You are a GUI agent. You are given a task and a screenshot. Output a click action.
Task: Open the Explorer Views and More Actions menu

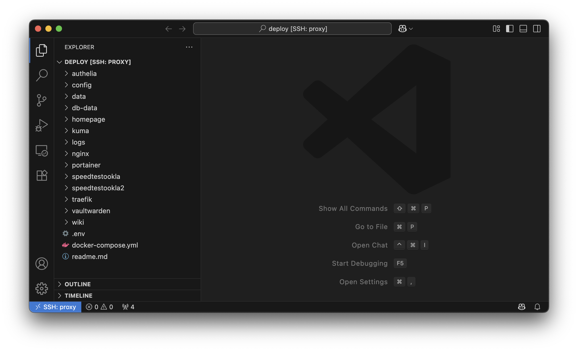click(x=189, y=47)
